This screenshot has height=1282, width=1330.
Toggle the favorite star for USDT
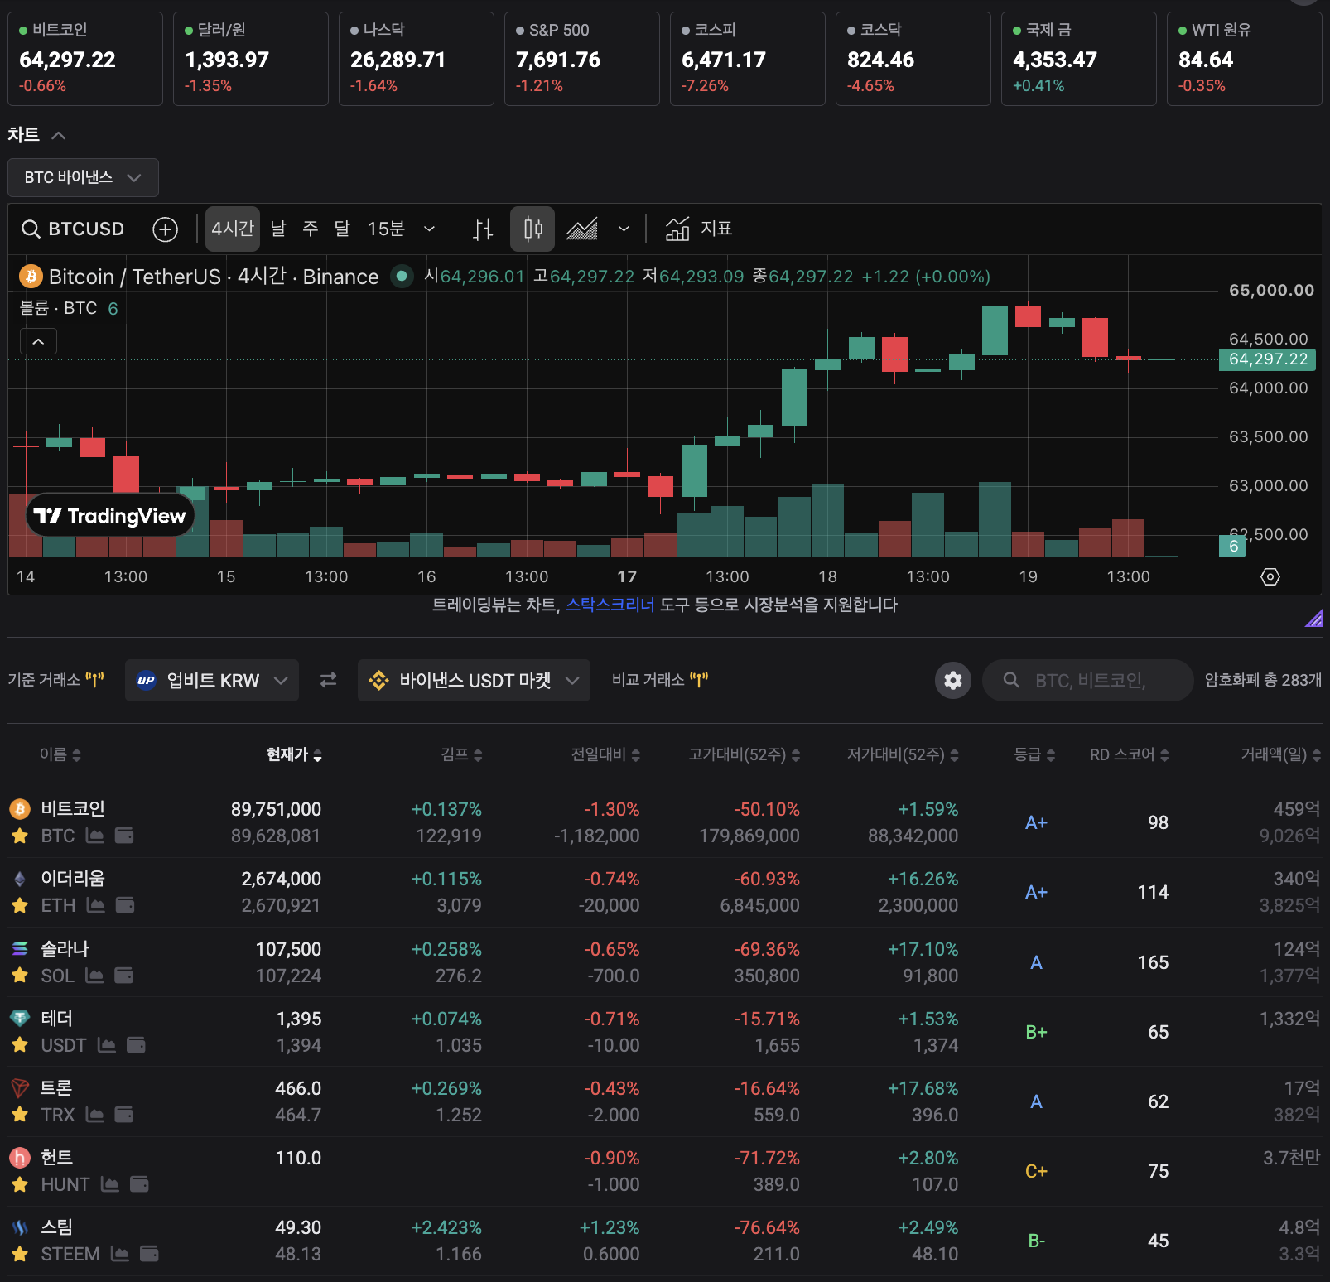(x=20, y=1045)
